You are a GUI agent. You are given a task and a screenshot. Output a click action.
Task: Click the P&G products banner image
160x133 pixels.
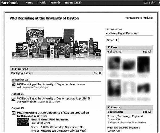pos(56,43)
